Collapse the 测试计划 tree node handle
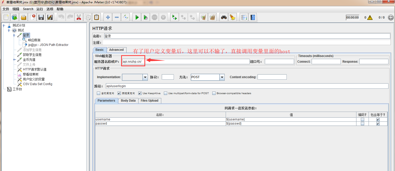The width and height of the screenshot is (395, 171). point(4,25)
